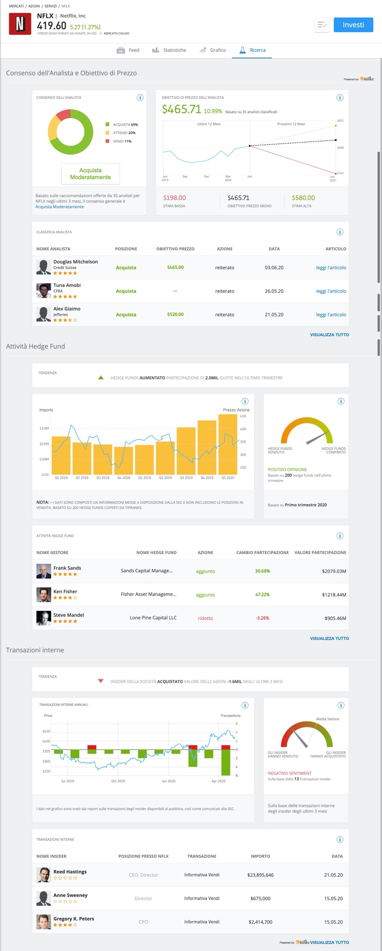Click the Netflix logo icon
Image resolution: width=382 pixels, height=951 pixels.
[x=20, y=24]
